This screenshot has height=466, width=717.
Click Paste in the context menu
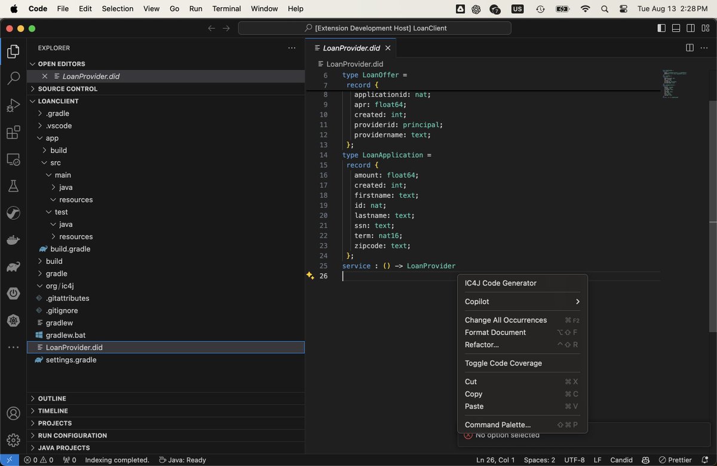pyautogui.click(x=522, y=407)
